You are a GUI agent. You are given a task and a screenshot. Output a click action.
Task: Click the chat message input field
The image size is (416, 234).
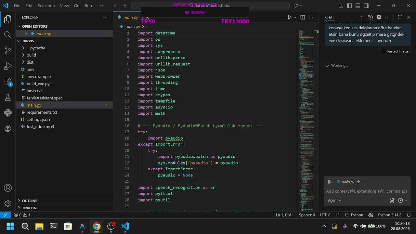click(x=367, y=191)
